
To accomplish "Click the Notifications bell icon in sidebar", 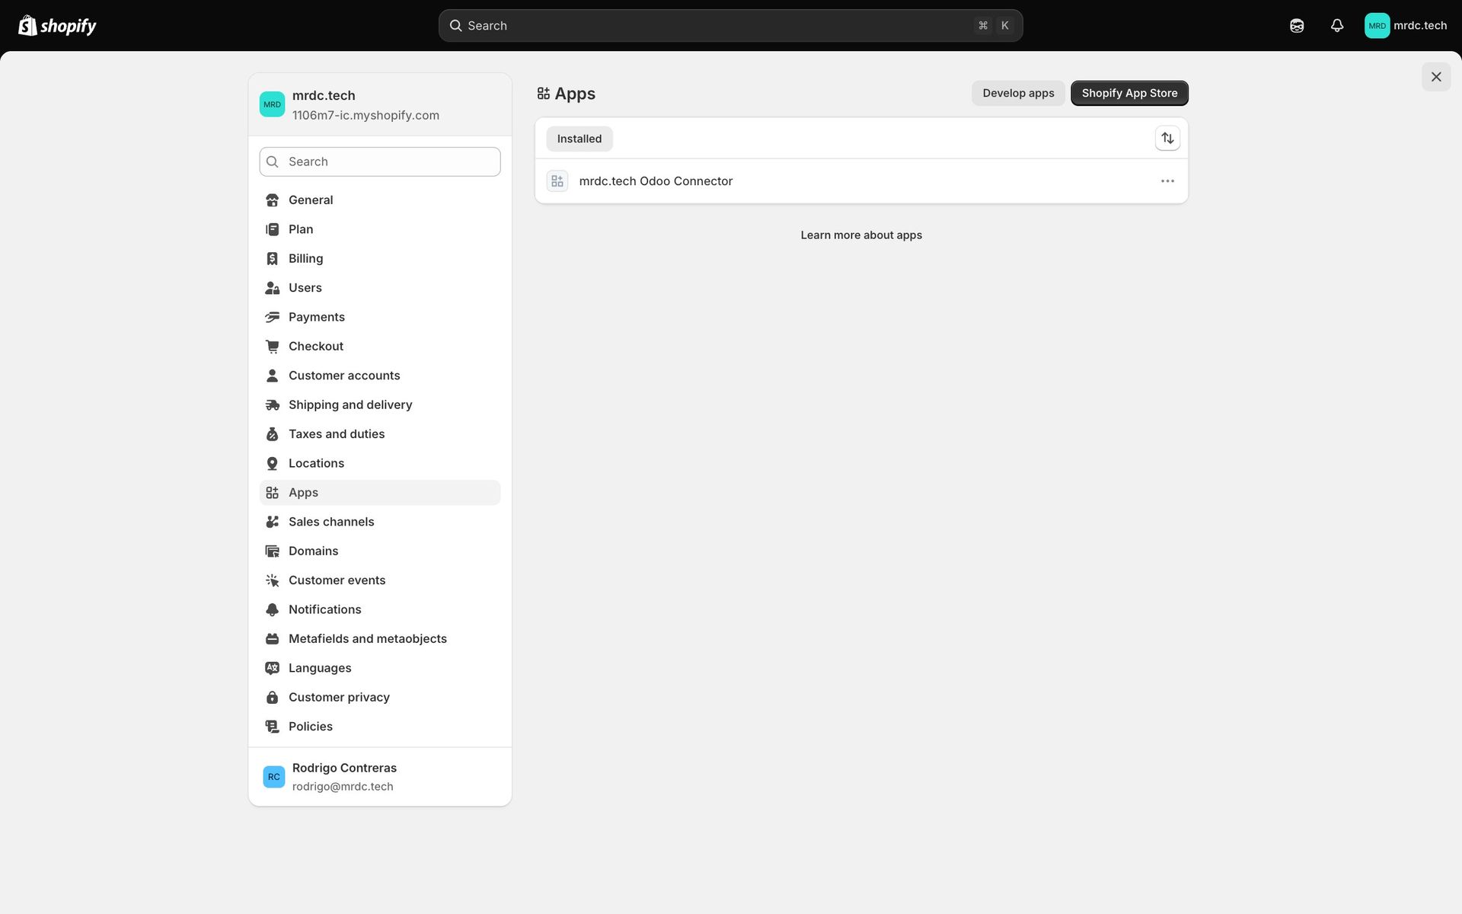I will pos(272,609).
